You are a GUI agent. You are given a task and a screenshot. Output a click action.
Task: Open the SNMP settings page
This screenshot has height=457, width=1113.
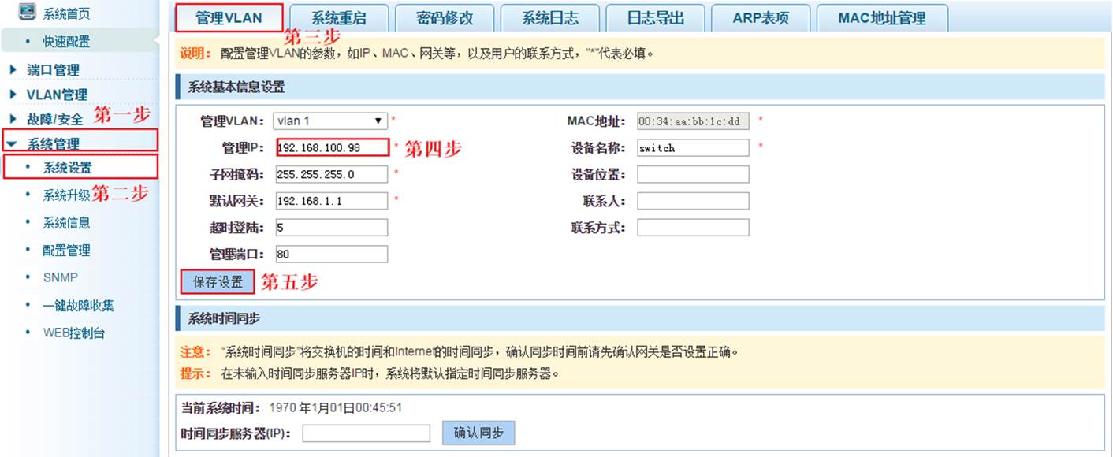click(x=60, y=277)
